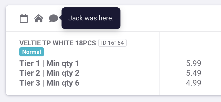Click the 4.99 price value
Image resolution: width=221 pixels, height=102 pixels.
(x=194, y=83)
